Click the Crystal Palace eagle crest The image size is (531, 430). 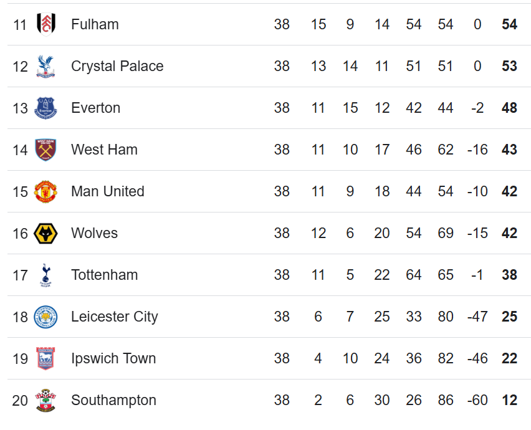pos(45,66)
